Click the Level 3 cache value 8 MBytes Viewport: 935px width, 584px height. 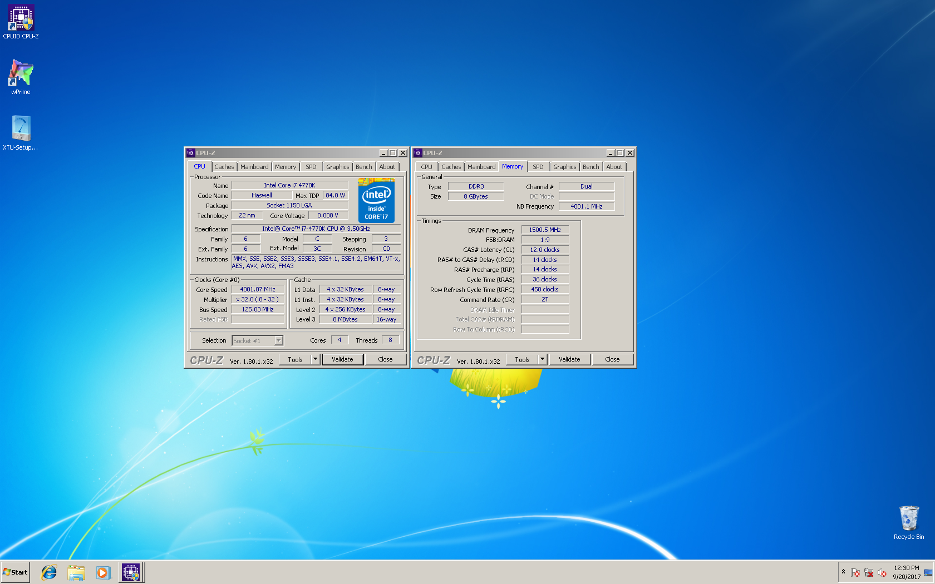point(346,319)
